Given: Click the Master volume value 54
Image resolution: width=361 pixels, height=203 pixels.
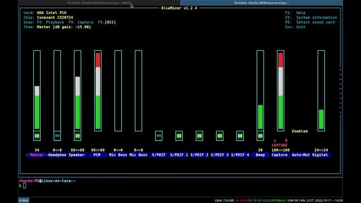Looking at the screenshot, I should point(37,150).
